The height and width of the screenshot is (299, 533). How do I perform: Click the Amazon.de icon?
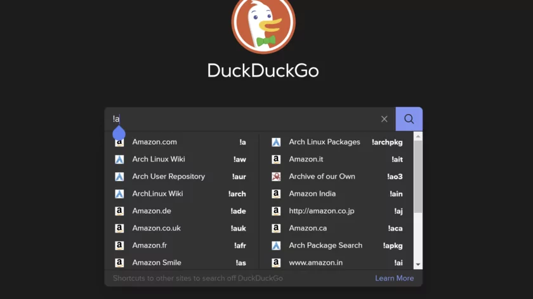point(119,211)
